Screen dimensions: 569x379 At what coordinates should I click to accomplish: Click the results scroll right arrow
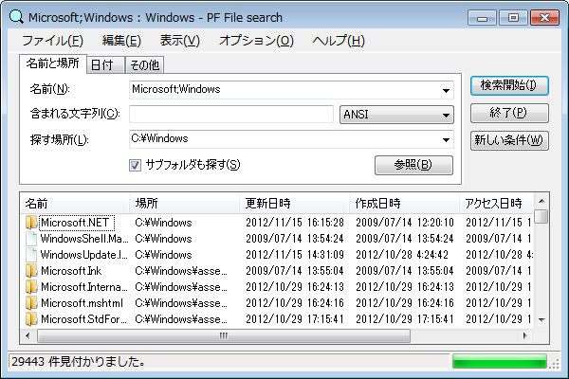[525, 335]
